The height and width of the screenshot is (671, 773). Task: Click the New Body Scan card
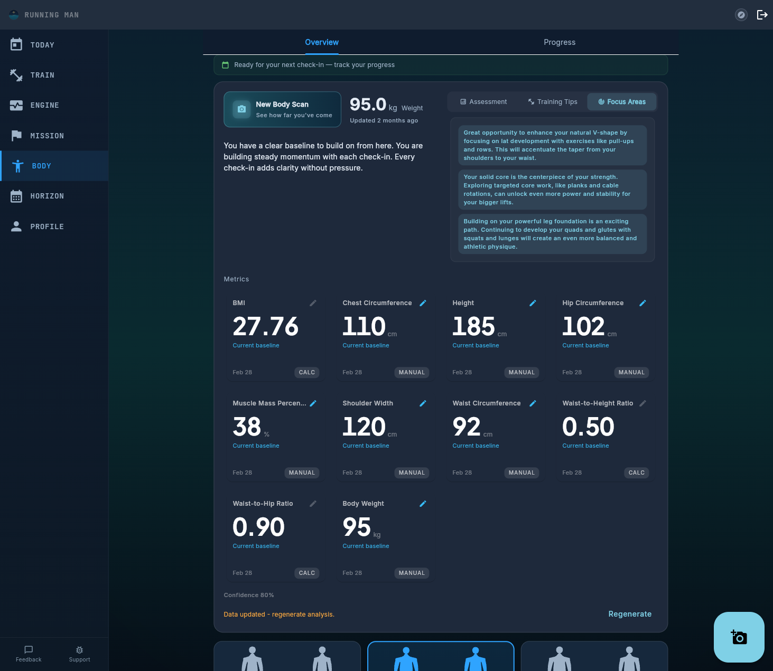[282, 109]
